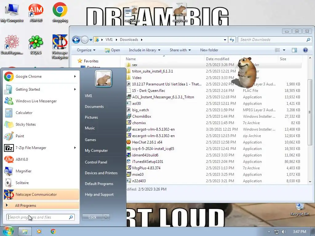
Task: Open Share with dropdown
Action: coord(180,50)
